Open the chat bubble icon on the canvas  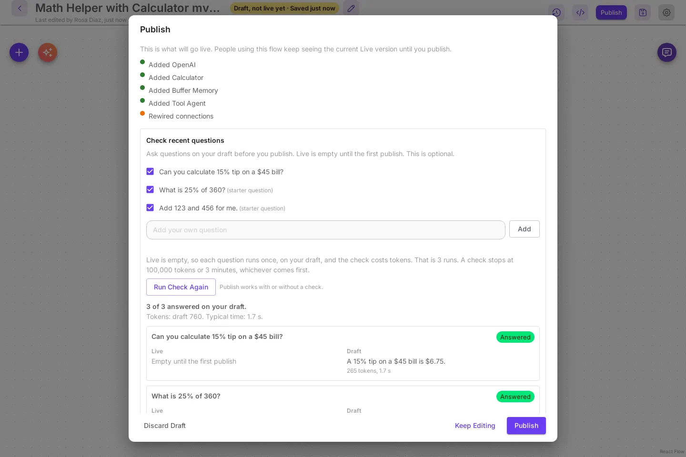[667, 52]
